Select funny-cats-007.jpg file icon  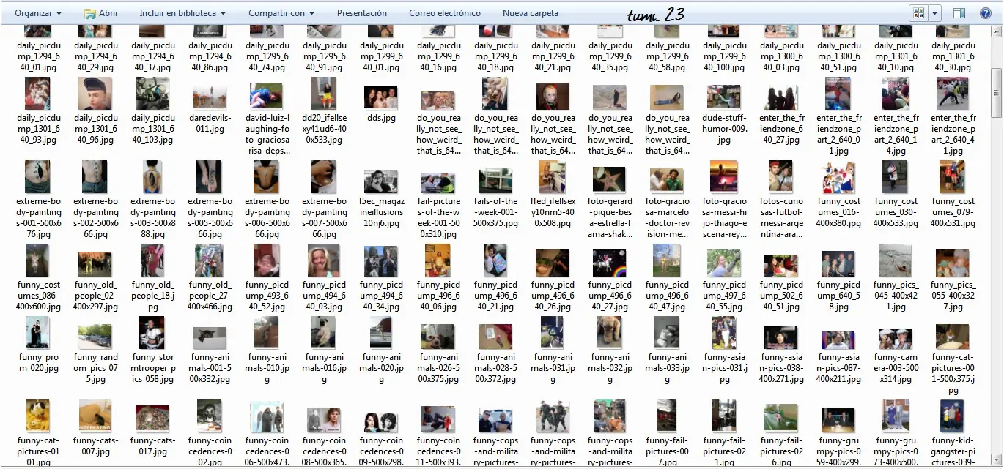(95, 416)
